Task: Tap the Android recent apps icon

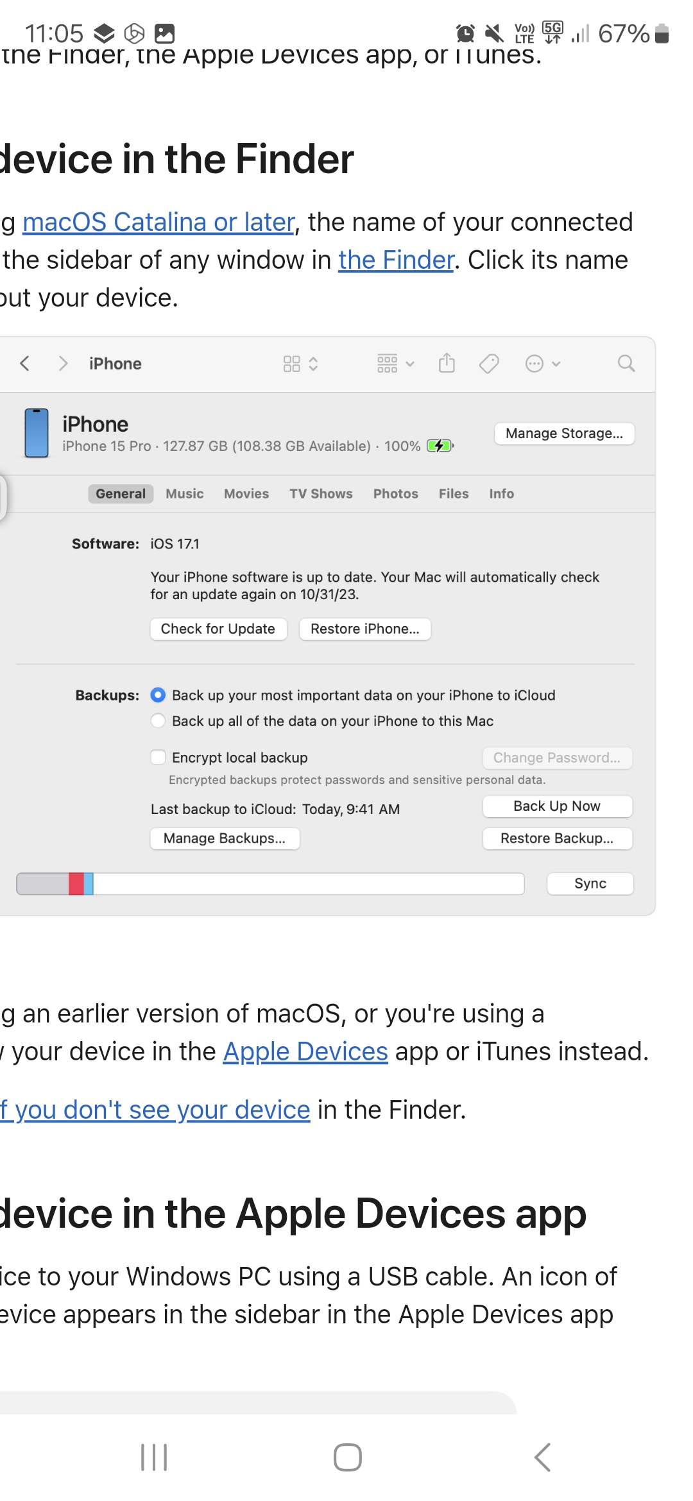Action: pos(154,1457)
